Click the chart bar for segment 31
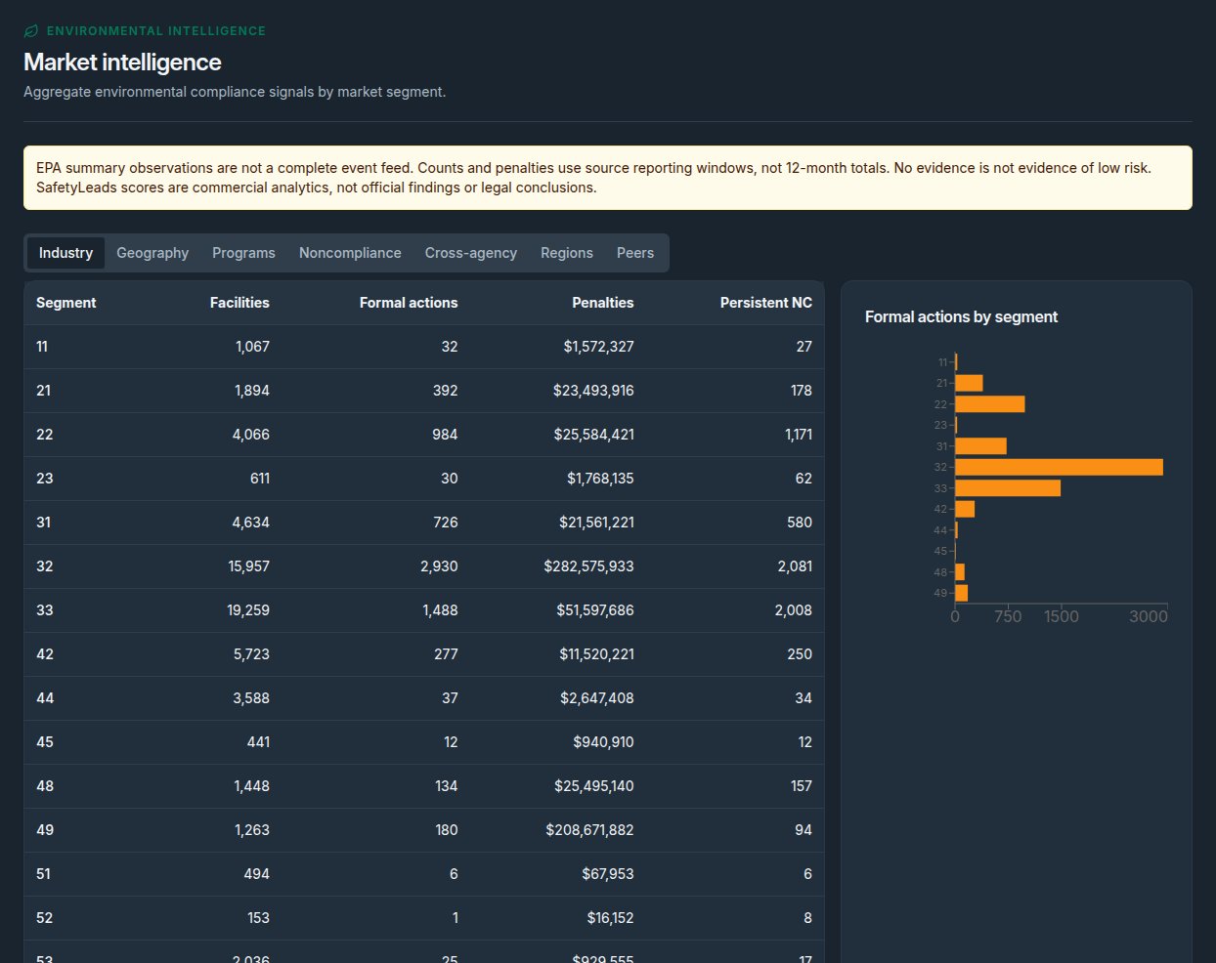This screenshot has height=963, width=1216. (x=980, y=446)
